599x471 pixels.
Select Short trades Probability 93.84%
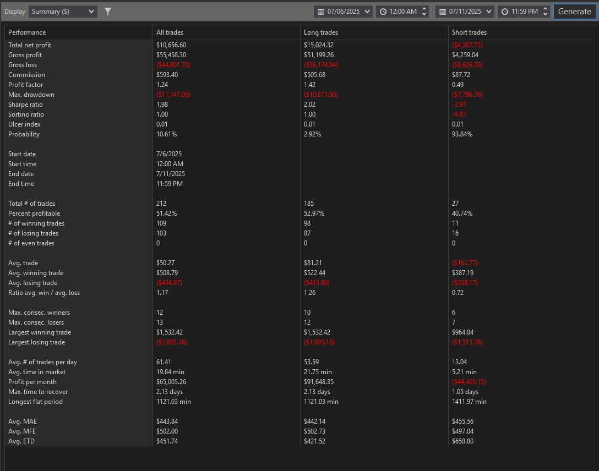(462, 134)
